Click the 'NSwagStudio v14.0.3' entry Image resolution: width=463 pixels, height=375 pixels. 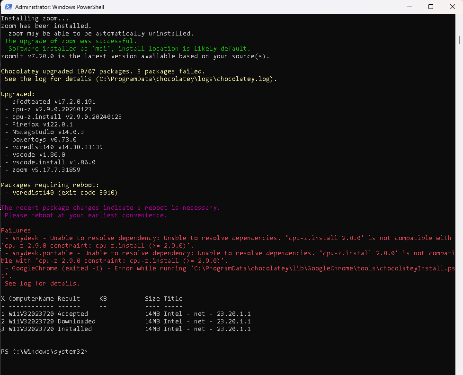pos(48,132)
